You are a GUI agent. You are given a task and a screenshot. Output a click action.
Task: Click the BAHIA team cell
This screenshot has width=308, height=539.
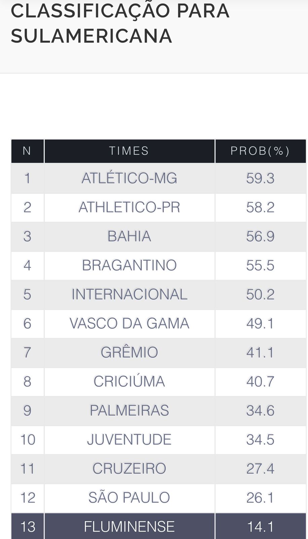click(129, 236)
